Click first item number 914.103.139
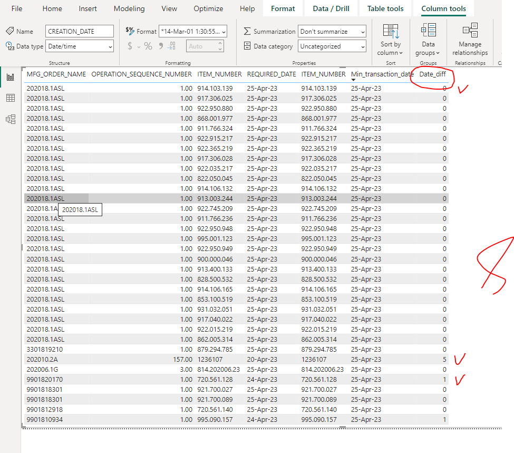 [215, 88]
